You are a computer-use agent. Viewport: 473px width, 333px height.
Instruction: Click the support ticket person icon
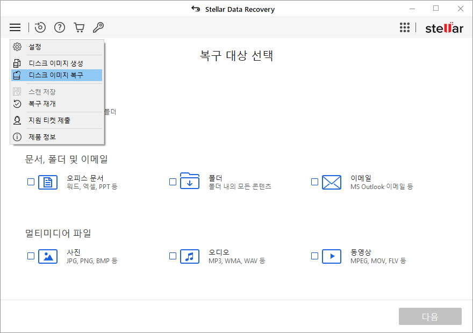point(17,120)
